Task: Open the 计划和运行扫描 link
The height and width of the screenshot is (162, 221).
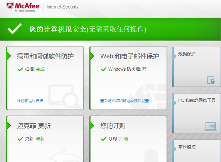Action: pyautogui.click(x=30, y=101)
